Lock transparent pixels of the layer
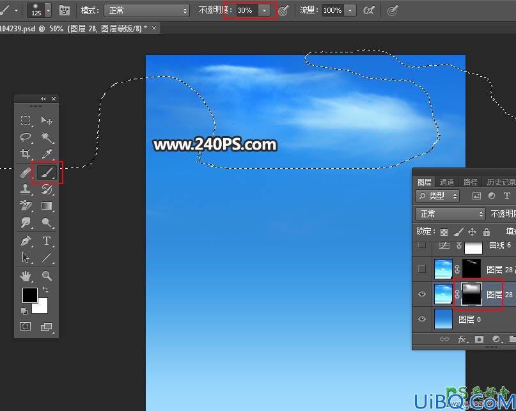 [x=444, y=232]
